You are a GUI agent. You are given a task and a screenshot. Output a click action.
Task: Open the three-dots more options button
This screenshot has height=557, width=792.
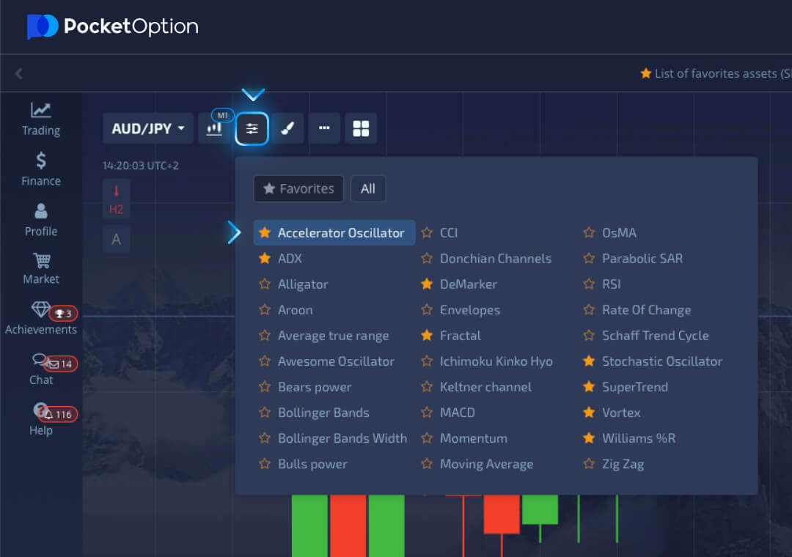[324, 128]
